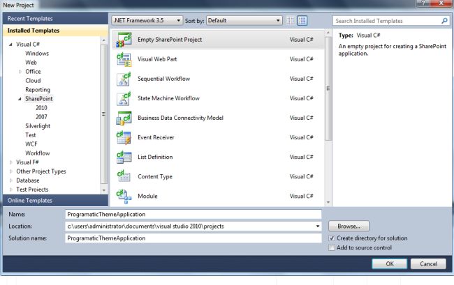Image resolution: width=454 pixels, height=285 pixels.
Task: Choose the Module template icon
Action: tap(124, 197)
